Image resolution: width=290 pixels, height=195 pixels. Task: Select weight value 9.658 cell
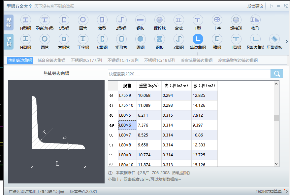[x=149, y=145]
